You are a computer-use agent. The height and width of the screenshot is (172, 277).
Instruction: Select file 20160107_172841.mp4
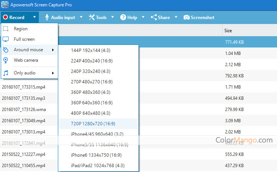[x=24, y=143]
